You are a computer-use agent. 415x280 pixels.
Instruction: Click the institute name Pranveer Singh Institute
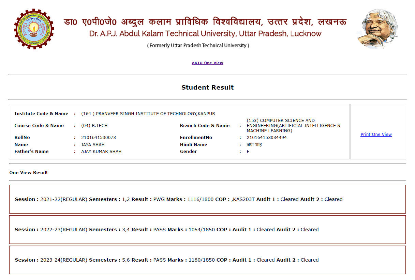148,114
